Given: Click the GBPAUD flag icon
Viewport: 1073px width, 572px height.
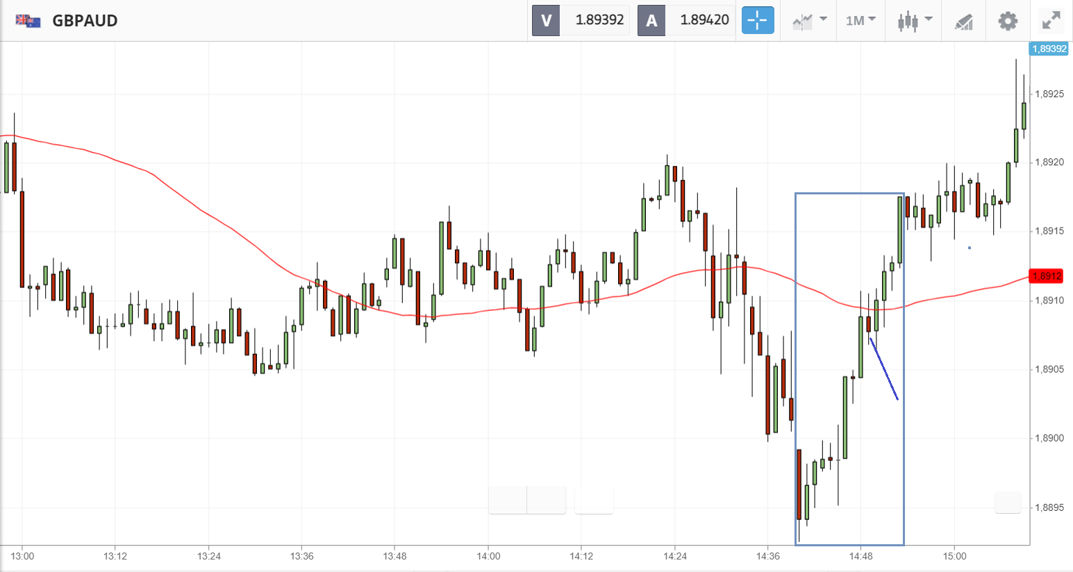Looking at the screenshot, I should pos(28,20).
